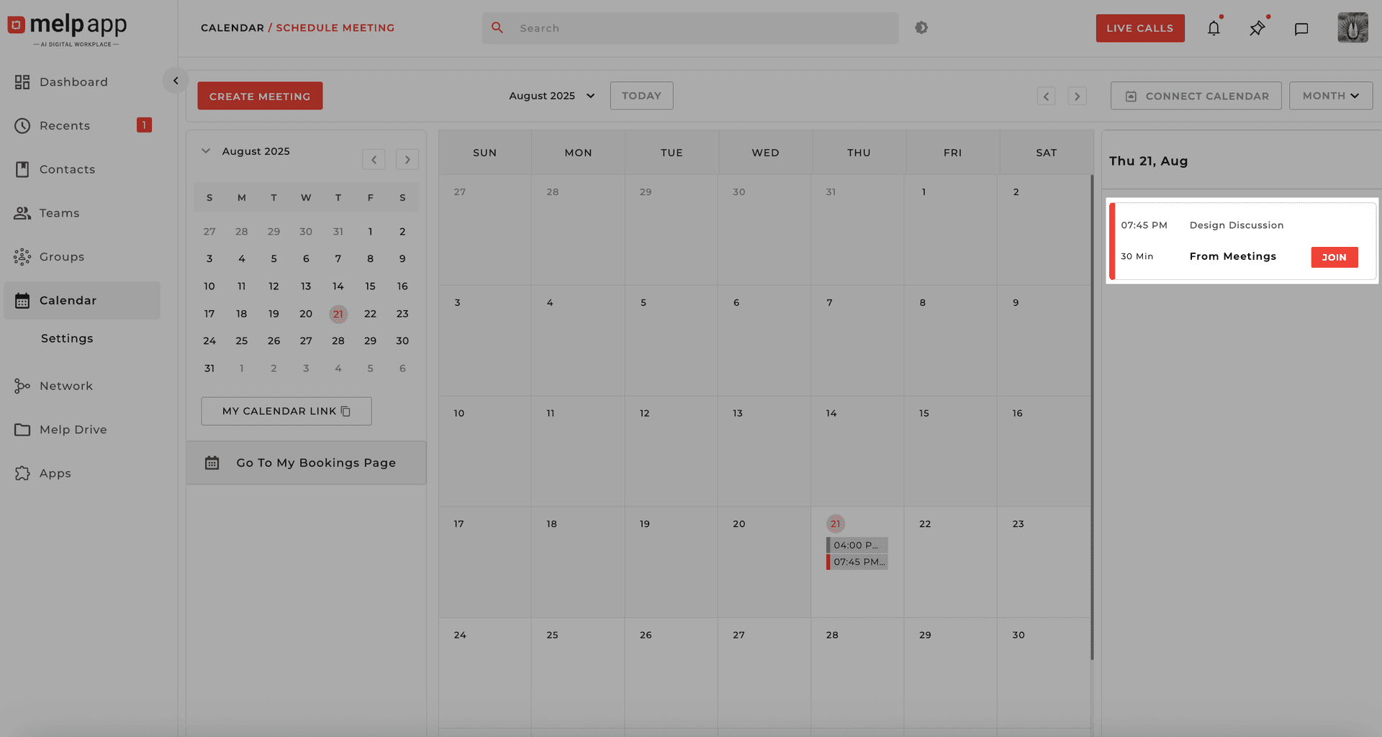Click into the Search field
The image size is (1382, 737).
tap(690, 28)
